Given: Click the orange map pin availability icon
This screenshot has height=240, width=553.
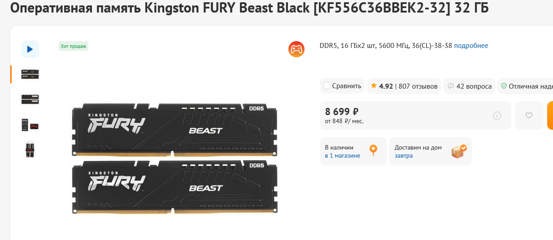Looking at the screenshot, I should (x=373, y=150).
